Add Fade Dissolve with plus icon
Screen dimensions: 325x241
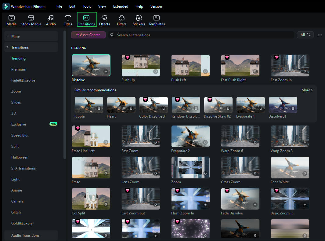tap(255, 204)
